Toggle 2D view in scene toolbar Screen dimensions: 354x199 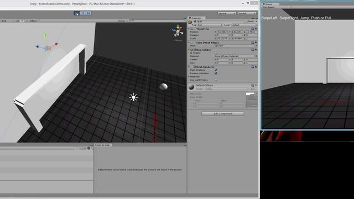(18, 21)
